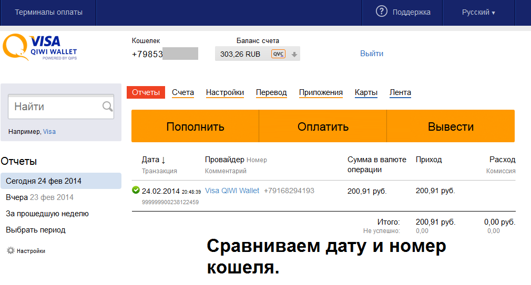Image resolution: width=531 pixels, height=285 pixels.
Task: Expand the account balance dropdown arrow
Action: 294,54
